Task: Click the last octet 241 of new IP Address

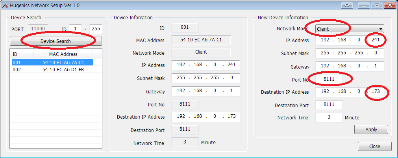Action: (x=376, y=40)
